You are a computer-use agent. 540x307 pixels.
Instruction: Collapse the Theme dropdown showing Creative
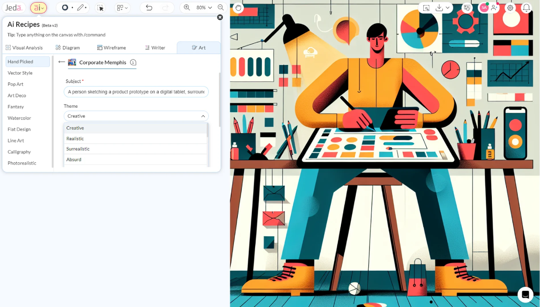tap(202, 115)
